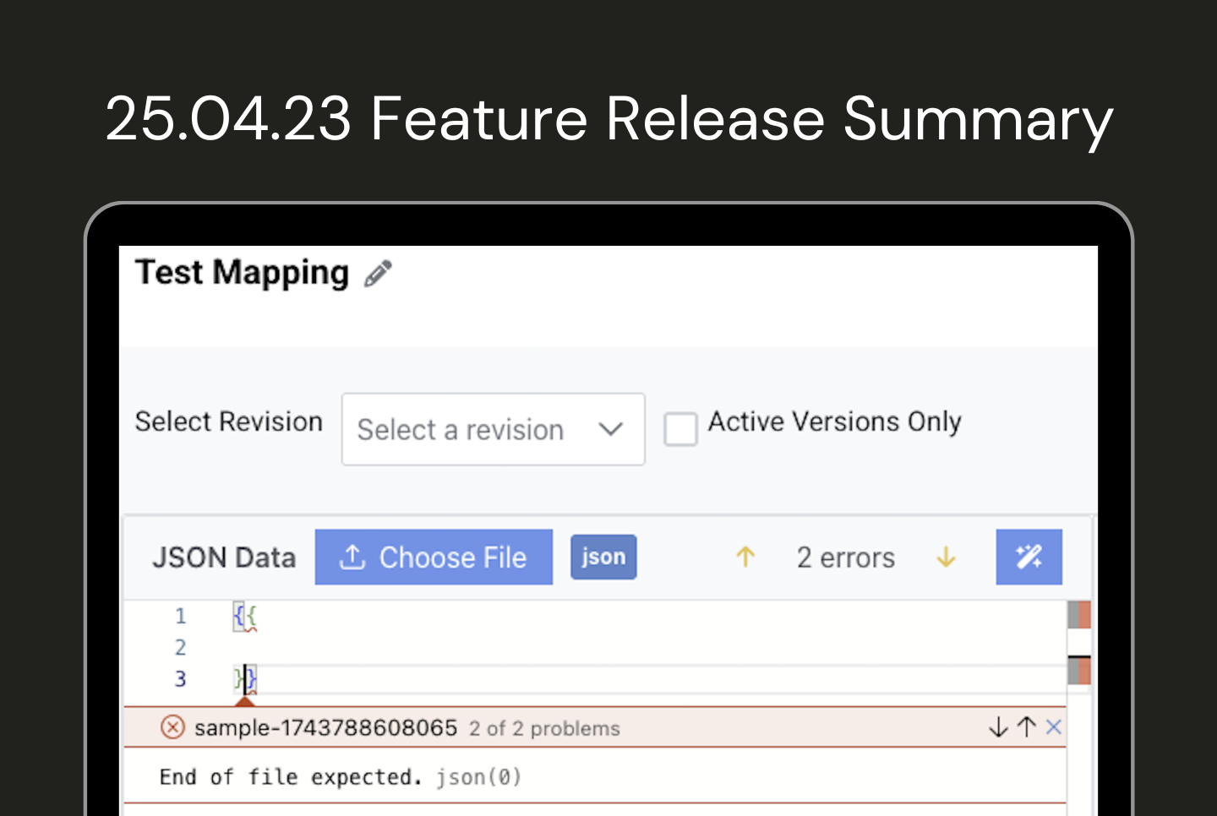Click line number 2 in editor gutter
This screenshot has width=1217, height=816.
coord(180,648)
